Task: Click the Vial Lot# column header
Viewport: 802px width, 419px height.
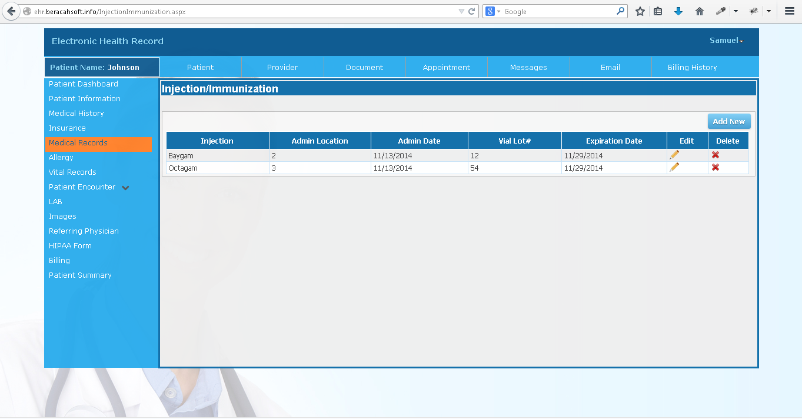Action: [515, 141]
